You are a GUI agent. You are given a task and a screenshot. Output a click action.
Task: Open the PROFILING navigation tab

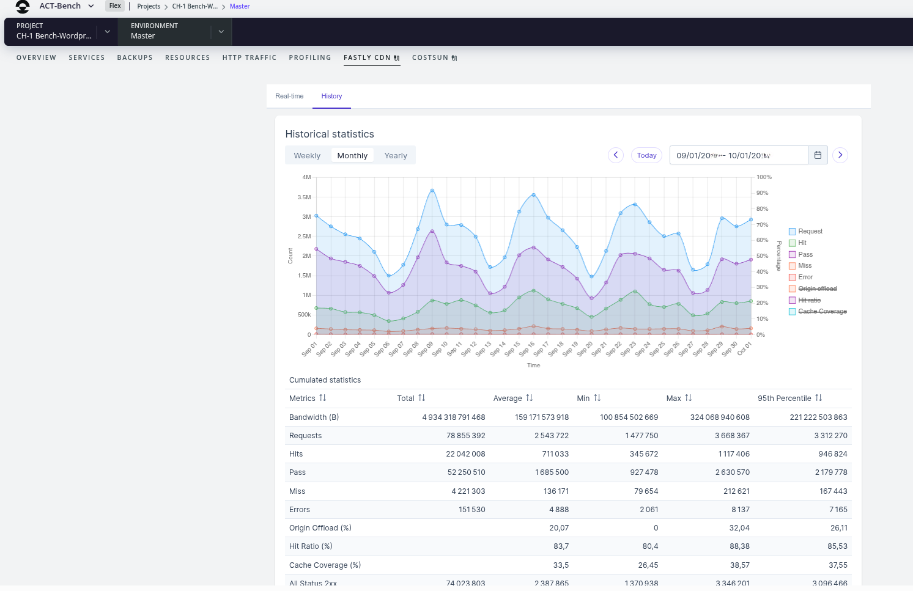coord(310,57)
